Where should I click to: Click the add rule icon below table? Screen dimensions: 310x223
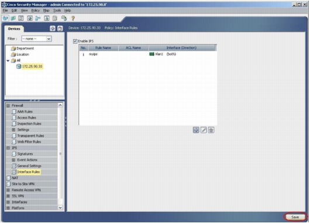click(x=196, y=130)
